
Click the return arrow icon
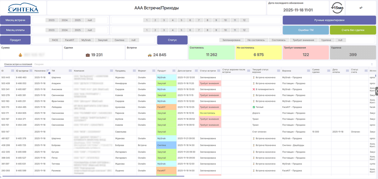coord(361,8)
